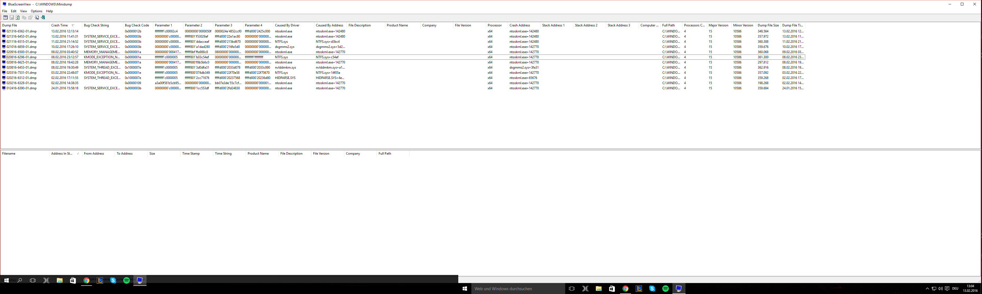This screenshot has height=294, width=982.
Task: Click the Refresh toolbar icon
Action: (17, 17)
